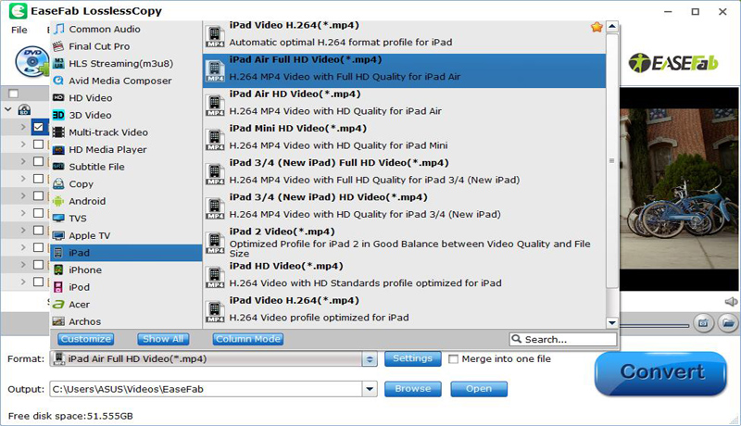This screenshot has height=426, width=741.
Task: Open the snapshot folder icon under preview
Action: (x=728, y=323)
